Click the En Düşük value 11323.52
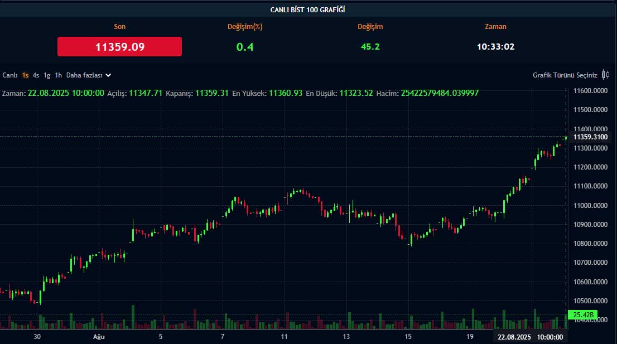Image resolution: width=617 pixels, height=344 pixels. point(356,93)
